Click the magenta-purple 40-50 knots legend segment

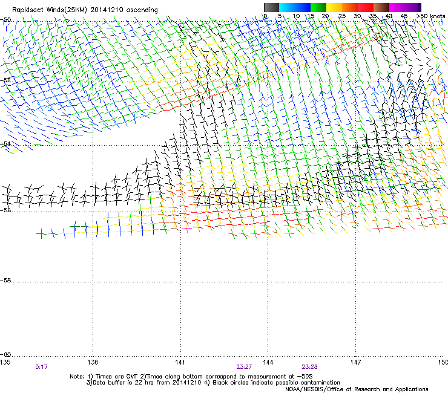405,7
